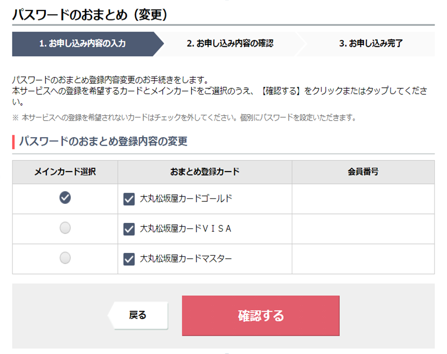Screen dimensions: 447x354
Task: Click the 大丸松坂屋カードマスター label text
Action: (x=186, y=259)
